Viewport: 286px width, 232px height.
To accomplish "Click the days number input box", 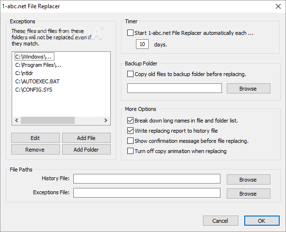I will [x=142, y=44].
